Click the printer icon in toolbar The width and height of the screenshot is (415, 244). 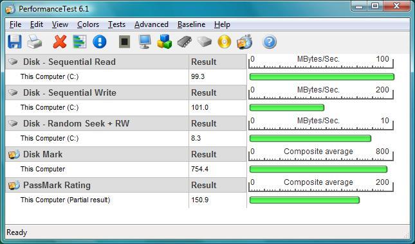point(34,42)
